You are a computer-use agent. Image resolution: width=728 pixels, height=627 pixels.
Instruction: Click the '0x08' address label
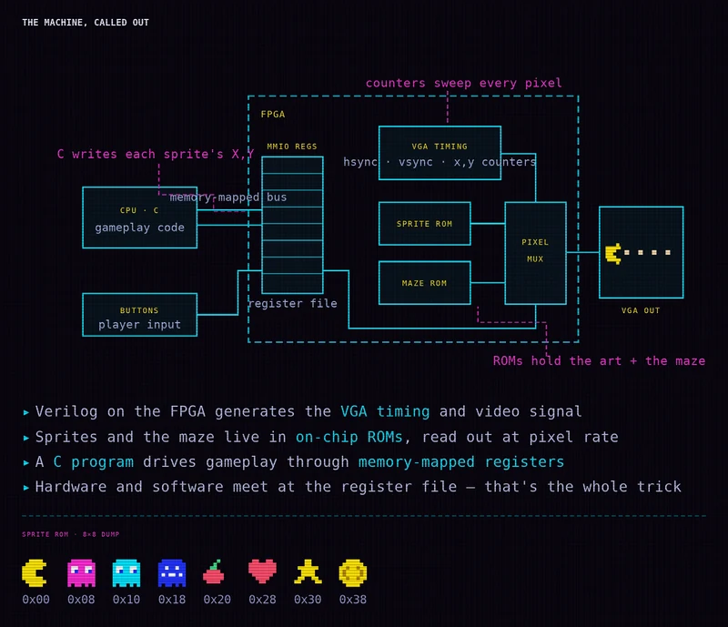click(81, 600)
